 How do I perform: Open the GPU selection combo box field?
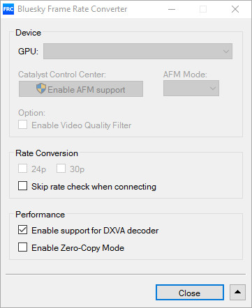pyautogui.click(x=138, y=51)
